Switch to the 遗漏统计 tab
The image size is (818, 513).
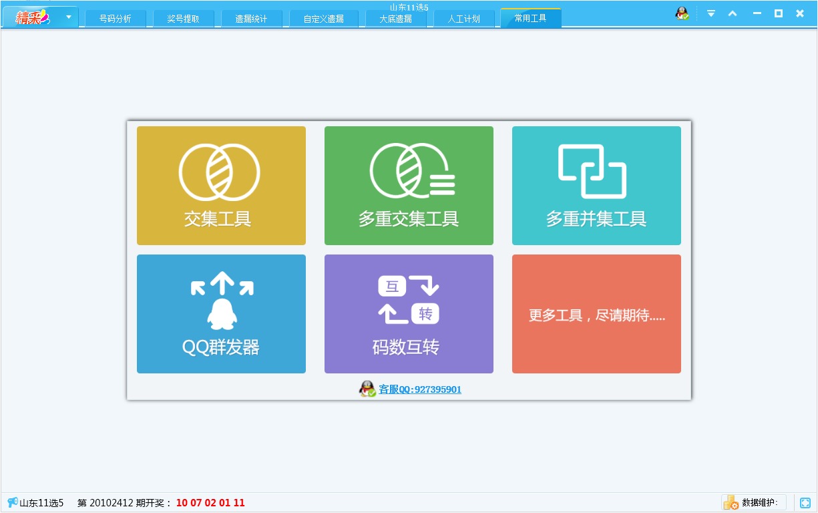tap(251, 19)
